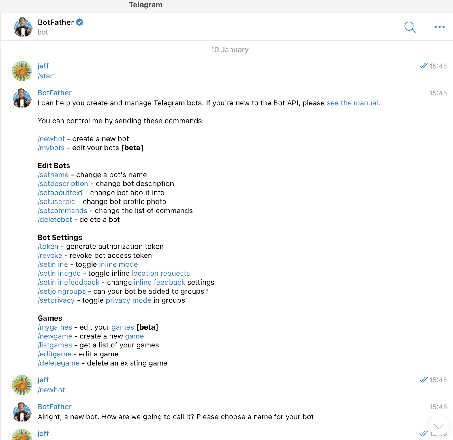Click BotFather's avatar beside the commands message
The width and height of the screenshot is (453, 440).
coord(22,98)
